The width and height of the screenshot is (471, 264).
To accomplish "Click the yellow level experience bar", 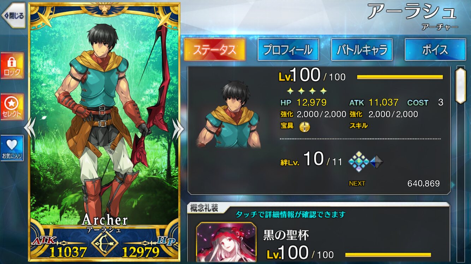I will coord(400,77).
